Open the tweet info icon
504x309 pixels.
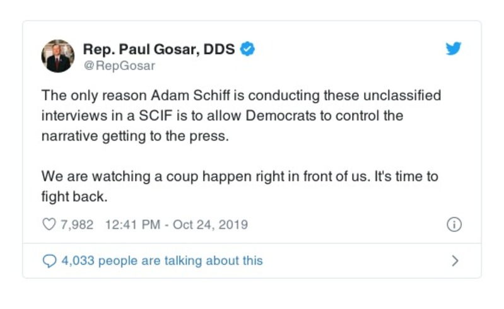tap(454, 224)
